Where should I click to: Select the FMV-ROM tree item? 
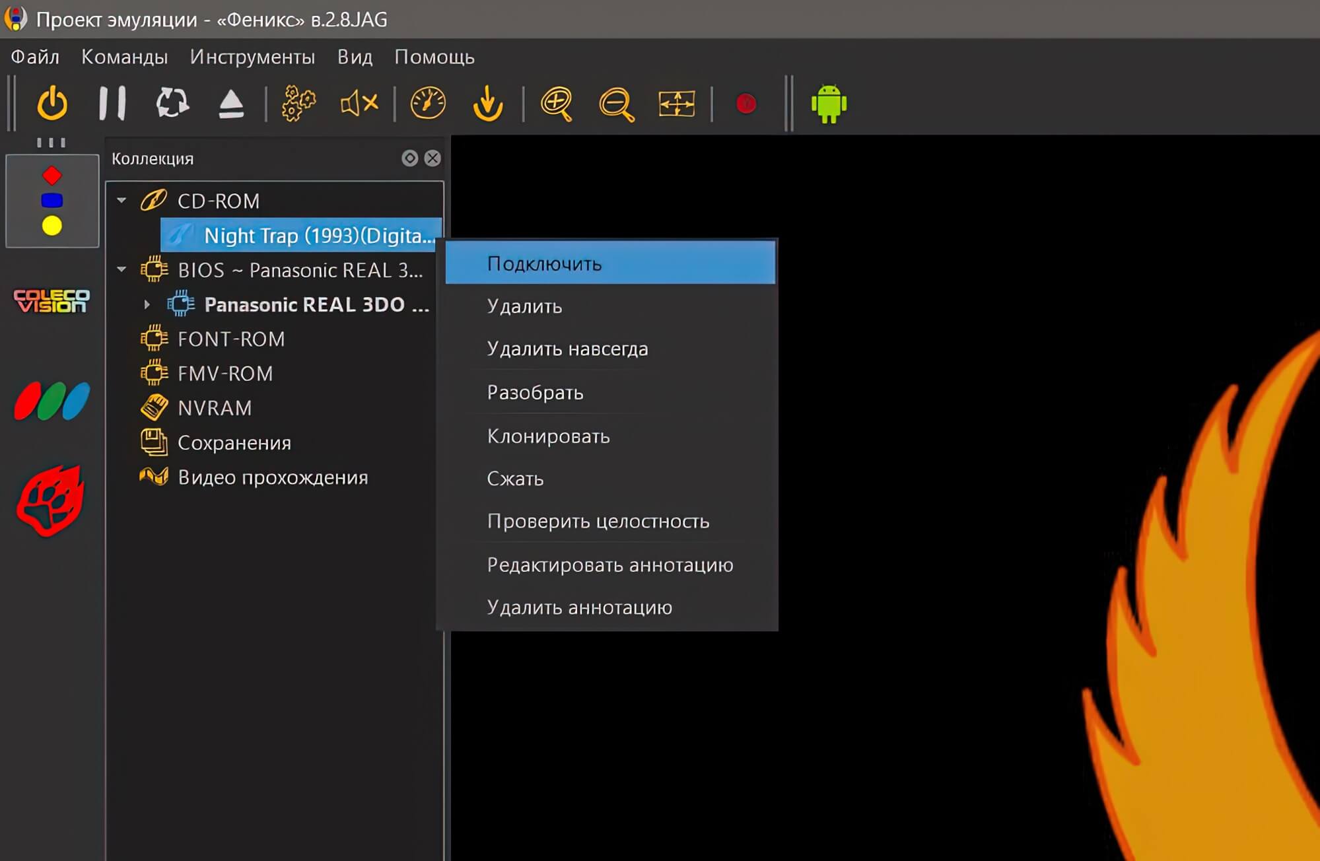point(225,373)
